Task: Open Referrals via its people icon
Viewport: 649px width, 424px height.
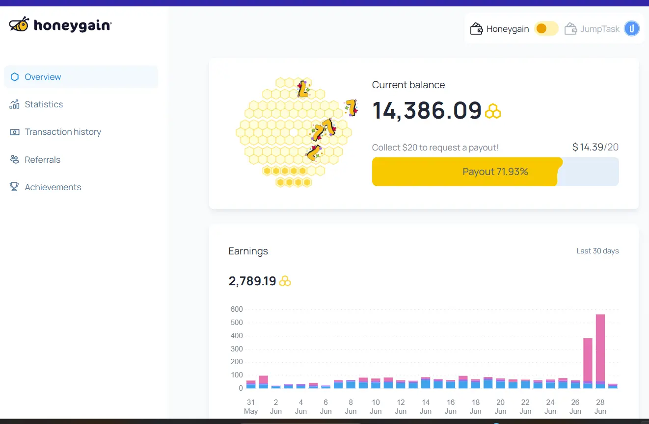Action: [15, 160]
